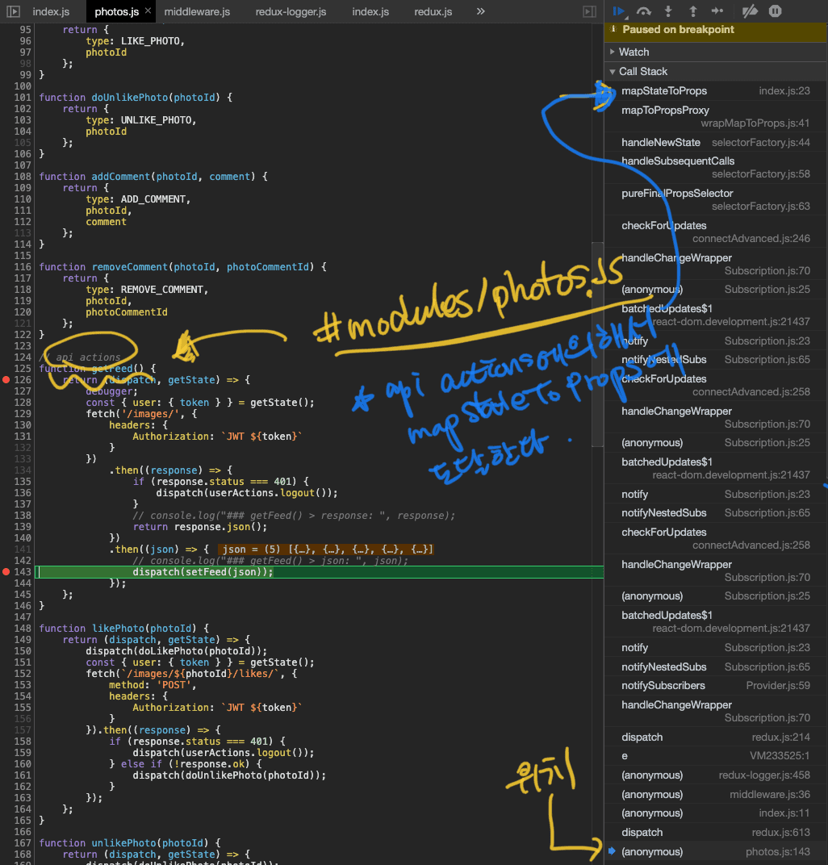Show the file navigator sidebar

13,12
